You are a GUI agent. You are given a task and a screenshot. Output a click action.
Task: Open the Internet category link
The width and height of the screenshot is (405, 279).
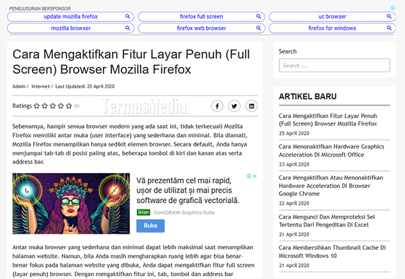[x=40, y=86]
